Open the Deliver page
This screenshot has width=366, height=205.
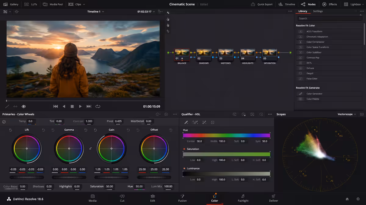coord(274,198)
